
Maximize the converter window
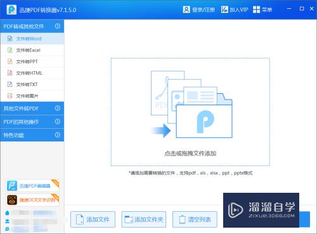coord(302,9)
